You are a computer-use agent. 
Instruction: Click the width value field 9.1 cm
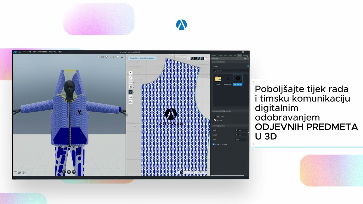(x=241, y=130)
